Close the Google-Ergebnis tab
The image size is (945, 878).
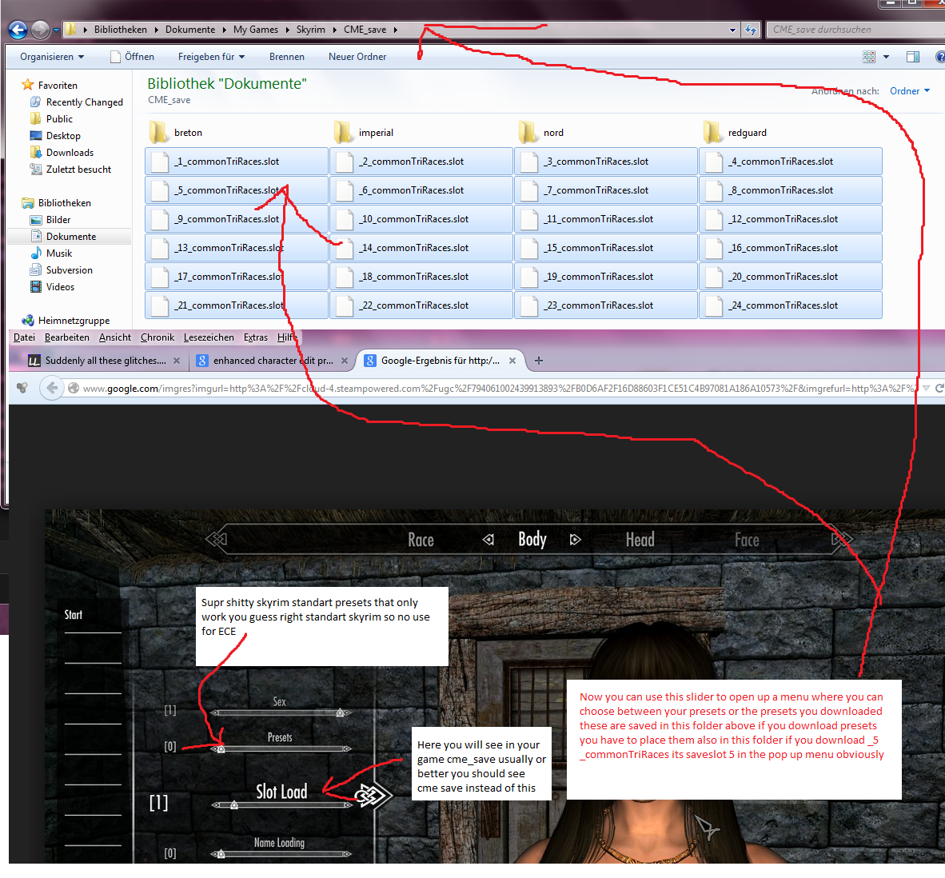(512, 361)
